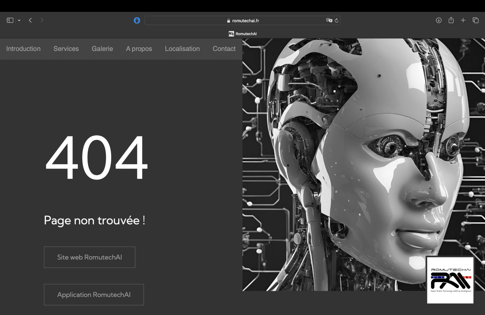
Task: Show the tab overview
Action: [475, 20]
